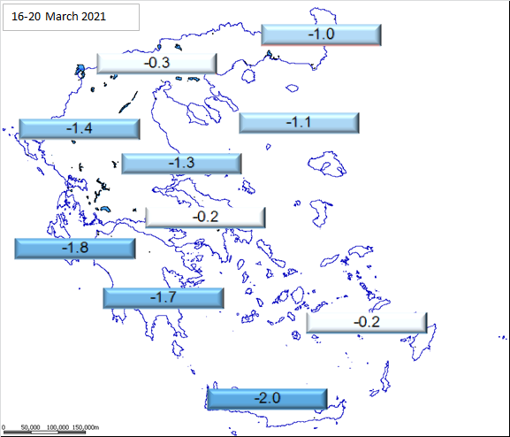Select the blue-filled lake in northwest Greece
Viewport: 510px width, 437px height.
(x=80, y=71)
